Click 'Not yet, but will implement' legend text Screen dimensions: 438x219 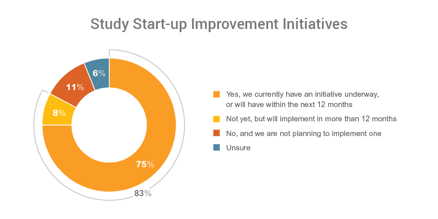(311, 119)
